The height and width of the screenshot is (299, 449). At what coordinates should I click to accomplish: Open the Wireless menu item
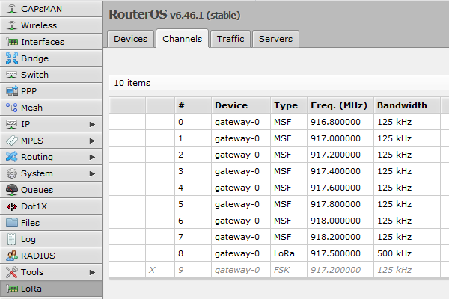[x=51, y=25]
